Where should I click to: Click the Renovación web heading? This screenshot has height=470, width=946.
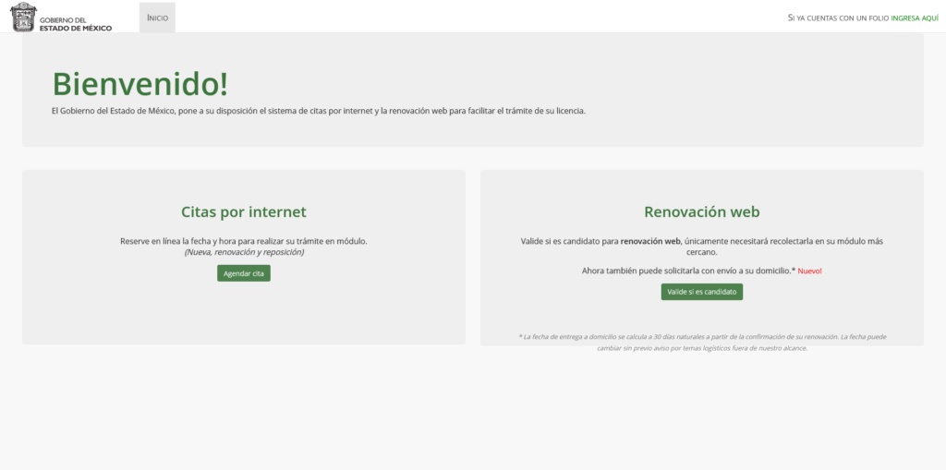click(x=701, y=212)
